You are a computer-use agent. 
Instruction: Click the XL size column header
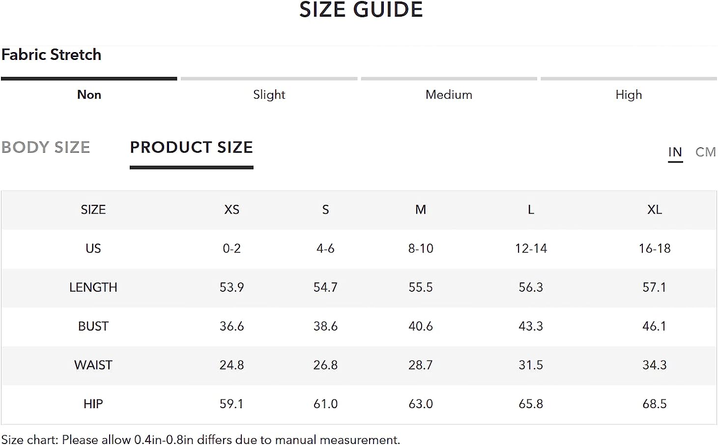(655, 210)
